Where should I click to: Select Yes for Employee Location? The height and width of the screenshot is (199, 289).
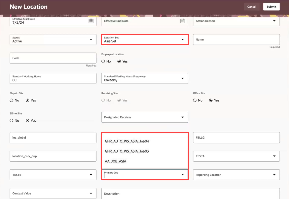[x=119, y=61]
